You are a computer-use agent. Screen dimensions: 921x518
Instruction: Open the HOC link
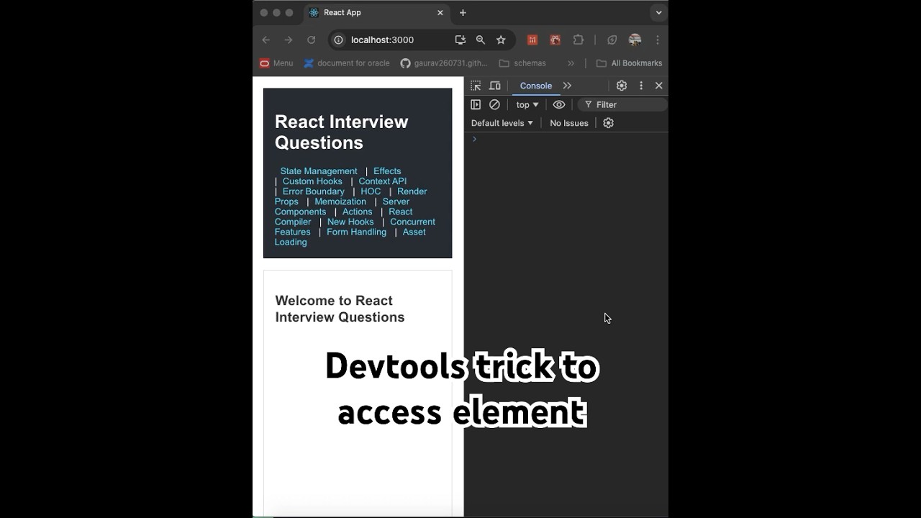pos(371,191)
